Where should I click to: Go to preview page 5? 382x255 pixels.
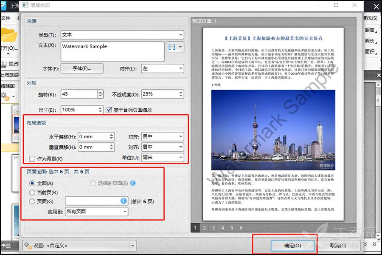click(x=232, y=228)
